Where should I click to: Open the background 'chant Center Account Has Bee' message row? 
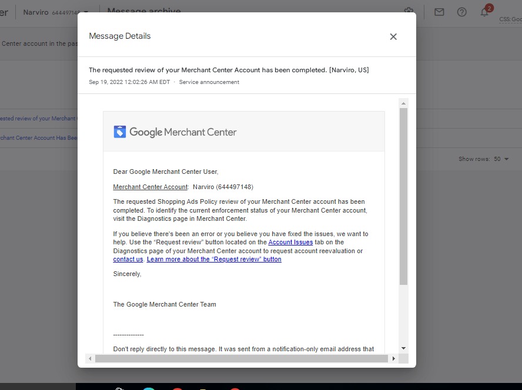point(39,138)
